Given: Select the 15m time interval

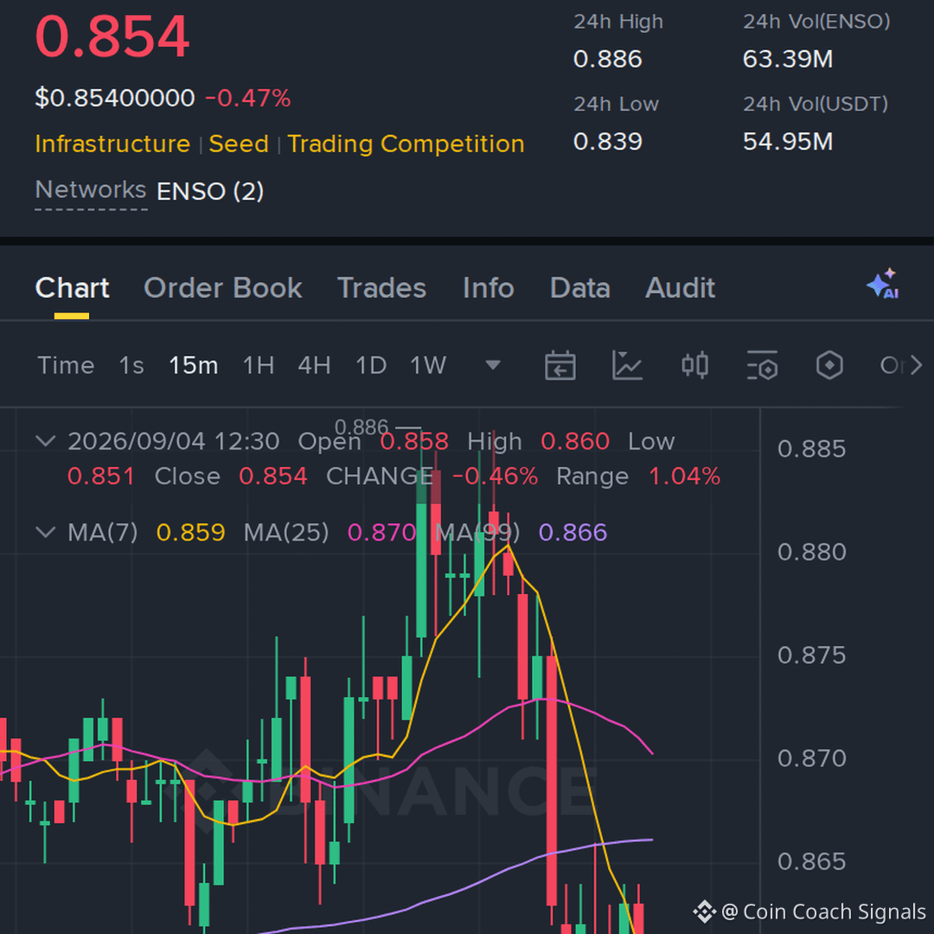Looking at the screenshot, I should pos(194,365).
